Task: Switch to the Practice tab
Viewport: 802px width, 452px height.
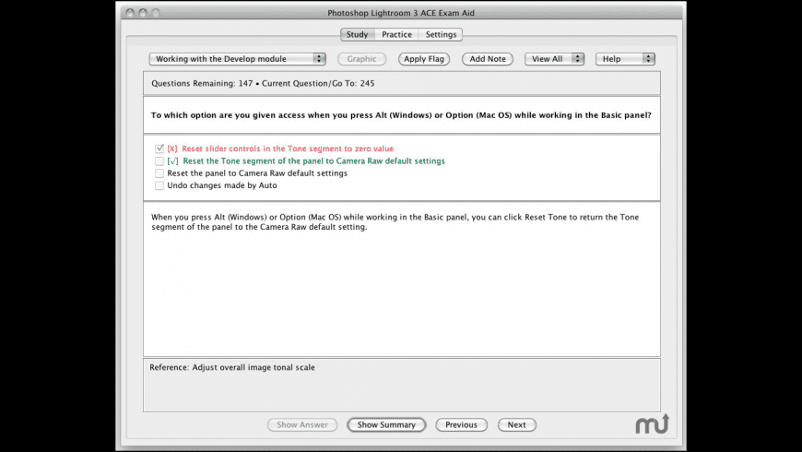Action: pyautogui.click(x=396, y=34)
